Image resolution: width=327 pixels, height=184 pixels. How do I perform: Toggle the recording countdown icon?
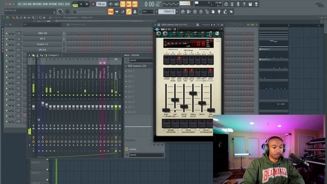pyautogui.click(x=123, y=4)
